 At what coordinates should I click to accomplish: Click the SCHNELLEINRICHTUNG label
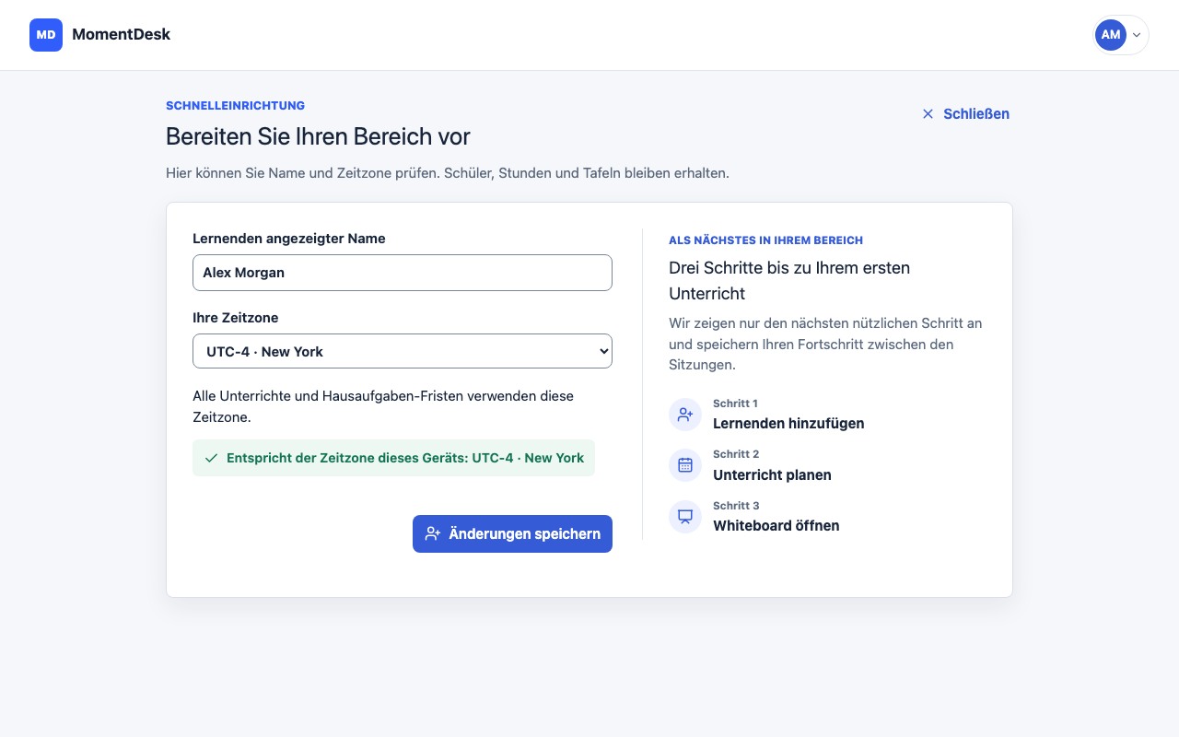pos(235,106)
